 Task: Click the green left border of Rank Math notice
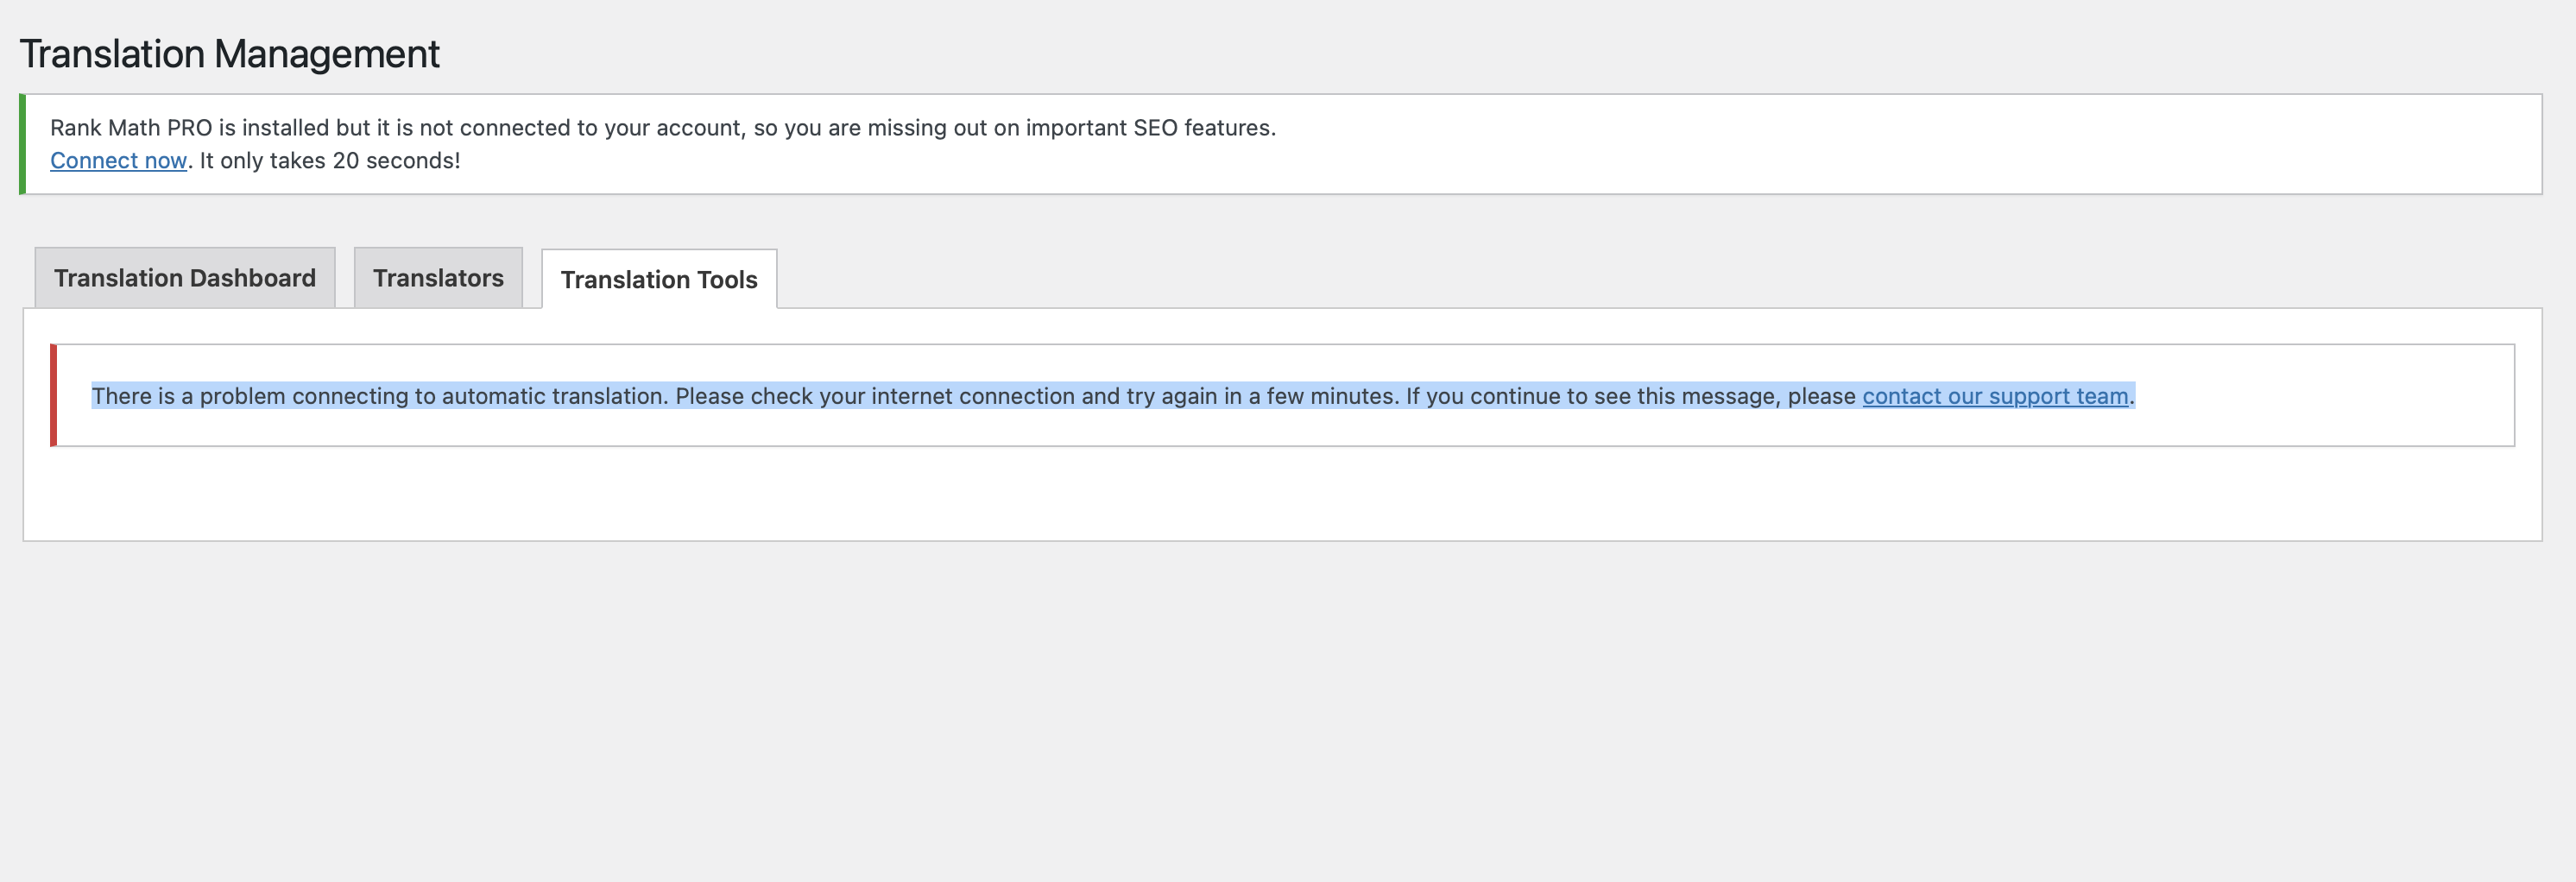click(x=22, y=144)
